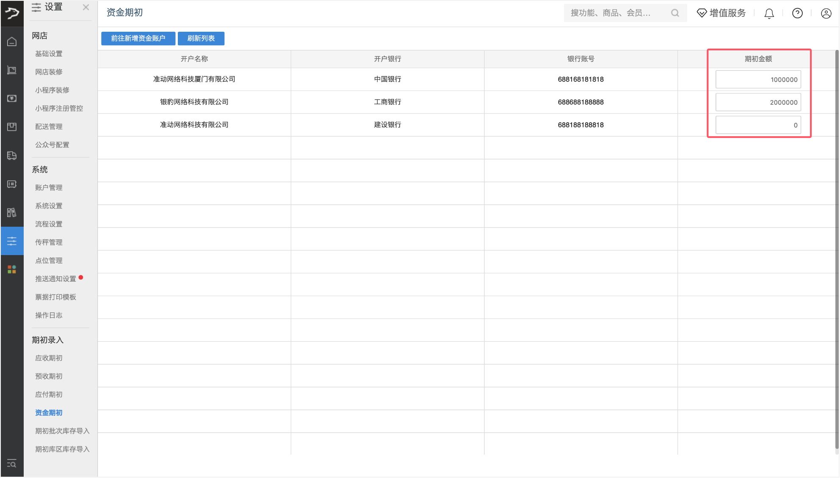Open the colorful apps grid icon
Viewport: 840px width, 478px height.
(12, 269)
